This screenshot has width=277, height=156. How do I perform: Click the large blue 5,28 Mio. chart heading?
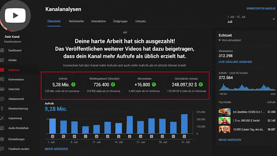pos(56,109)
